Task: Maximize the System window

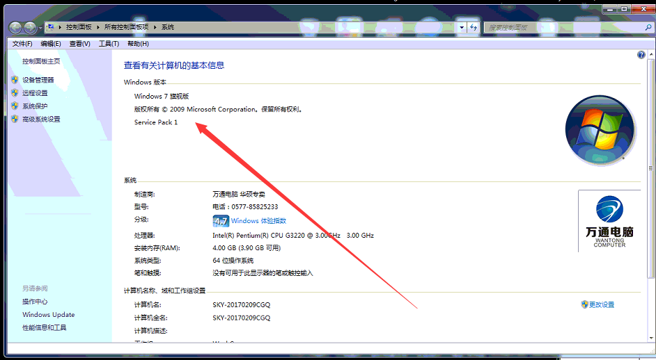Action: point(624,9)
